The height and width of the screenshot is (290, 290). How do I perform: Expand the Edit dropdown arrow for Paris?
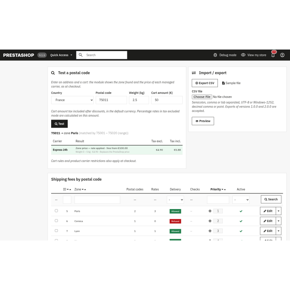point(279,211)
